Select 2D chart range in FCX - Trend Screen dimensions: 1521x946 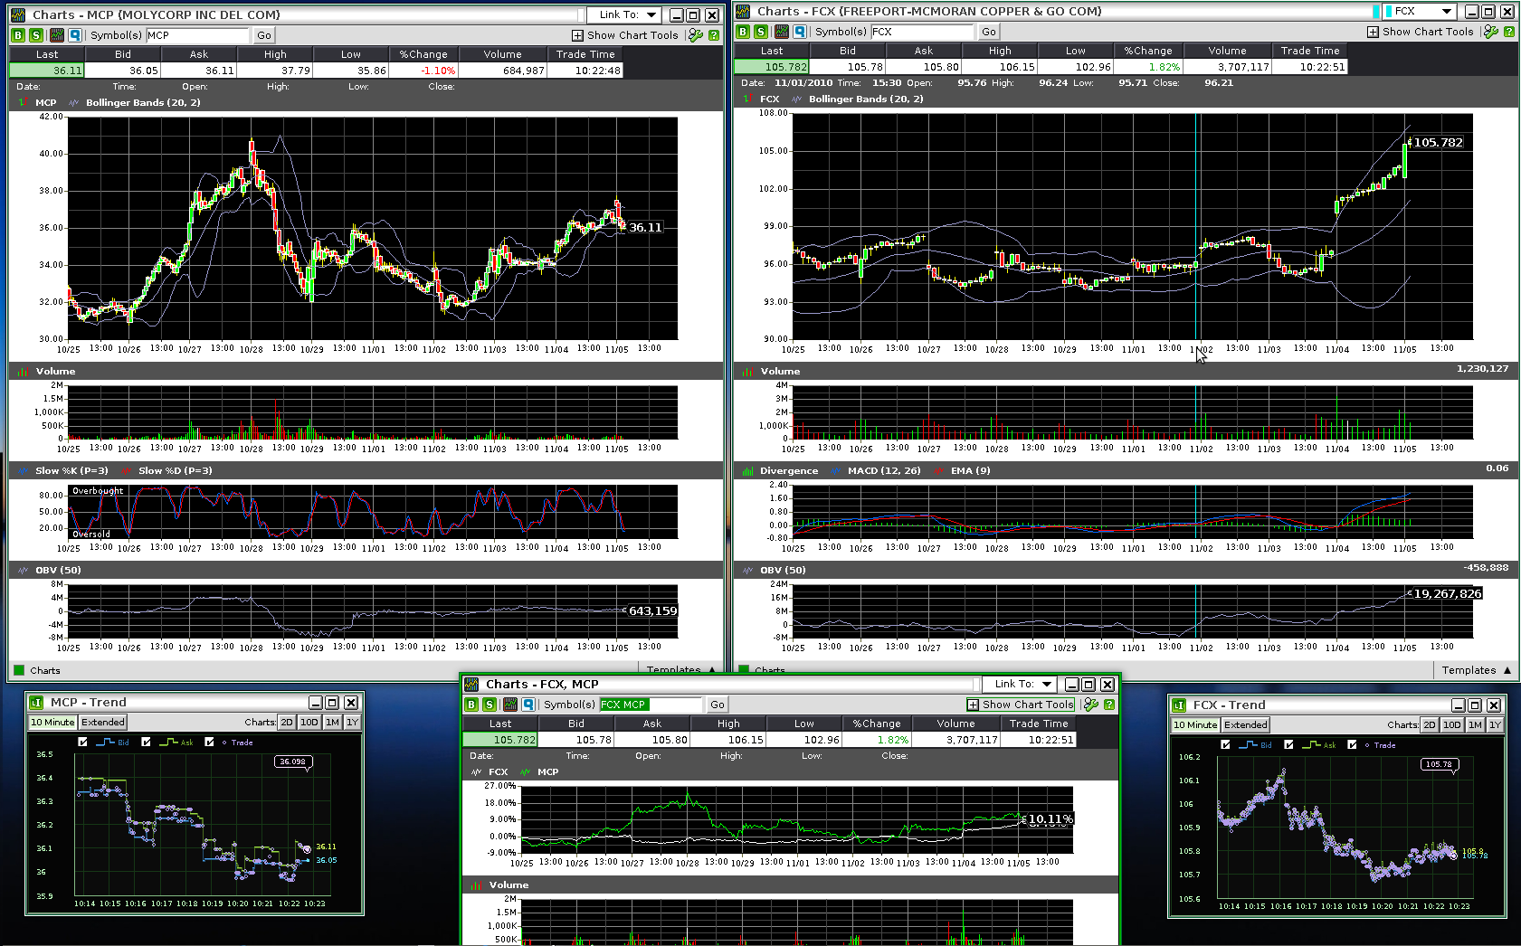pyautogui.click(x=1430, y=725)
